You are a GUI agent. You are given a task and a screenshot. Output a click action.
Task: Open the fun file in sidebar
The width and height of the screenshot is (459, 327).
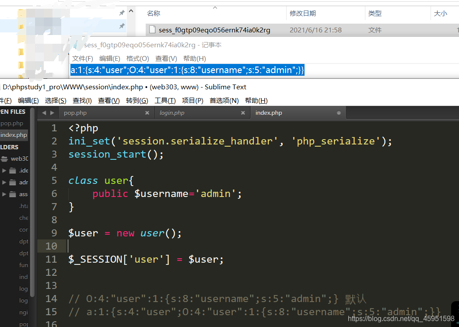coord(24,265)
